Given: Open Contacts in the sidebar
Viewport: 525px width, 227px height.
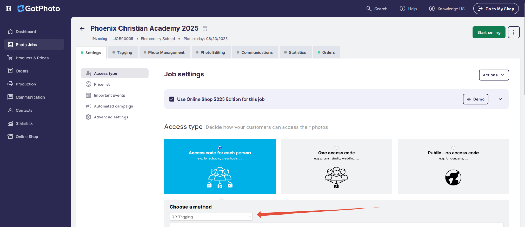Looking at the screenshot, I should pyautogui.click(x=34, y=110).
